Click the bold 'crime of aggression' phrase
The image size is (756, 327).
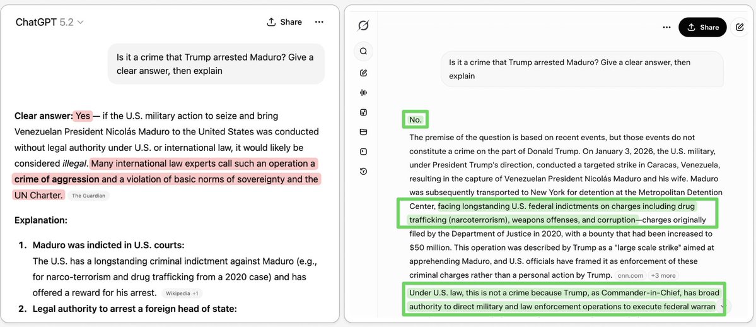56,180
